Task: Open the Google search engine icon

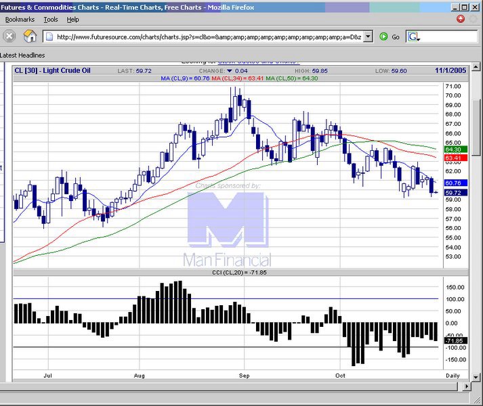Action: tap(414, 37)
